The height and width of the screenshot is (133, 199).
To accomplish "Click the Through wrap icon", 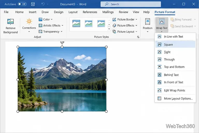I will 159,59.
